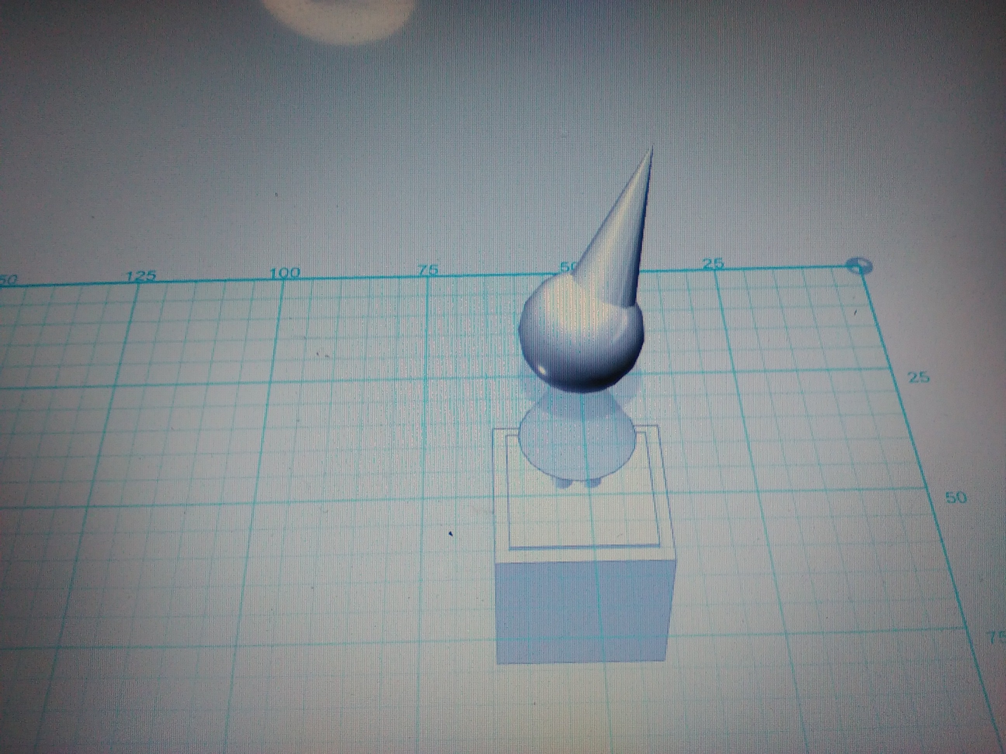Click the origin circle marker at grid corner

pyautogui.click(x=858, y=266)
